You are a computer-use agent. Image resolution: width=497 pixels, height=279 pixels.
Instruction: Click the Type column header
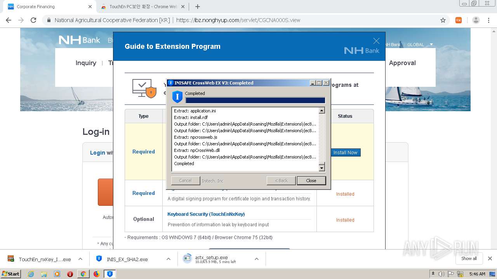pos(144,116)
